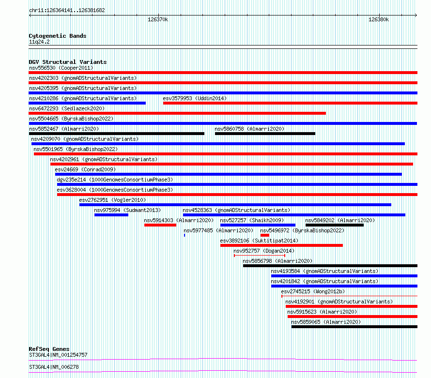Select the thin red line for esv2745215
This screenshot has height=378, width=431.
(349, 296)
